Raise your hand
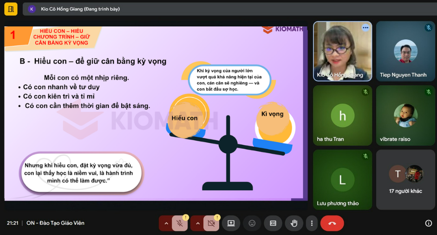 (294, 223)
